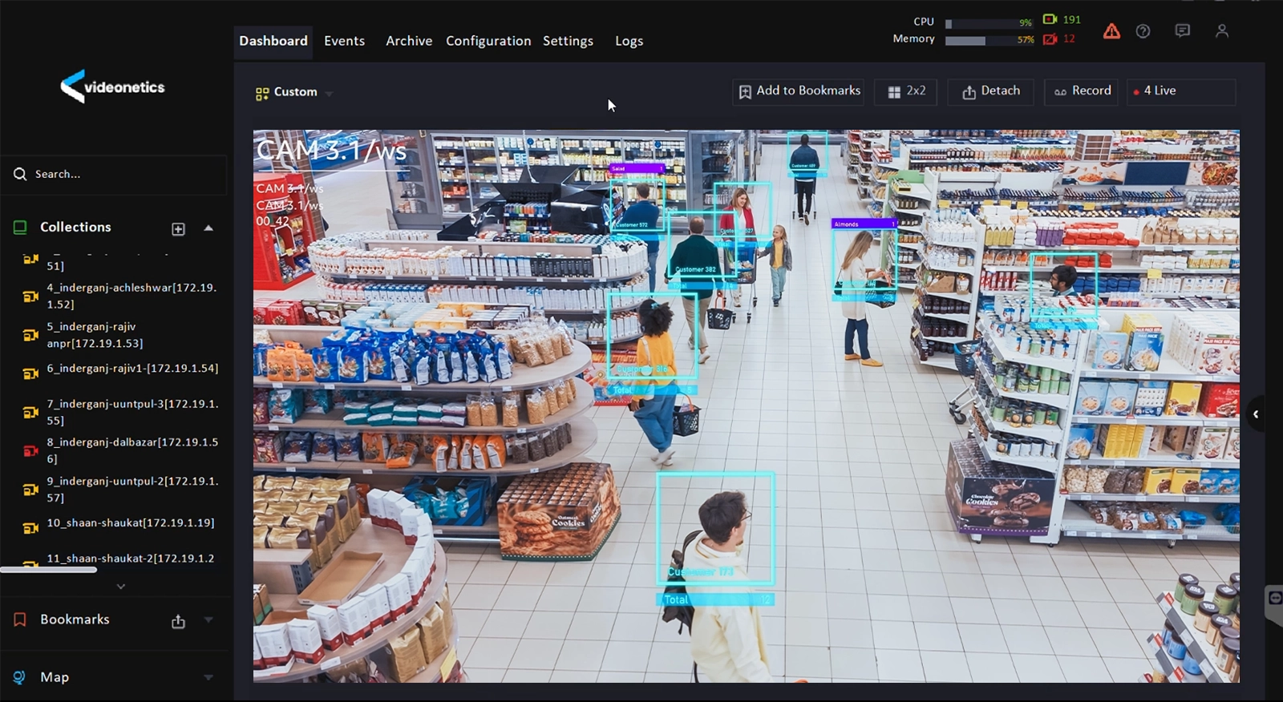
Task: Open the help question mark icon
Action: (1143, 31)
